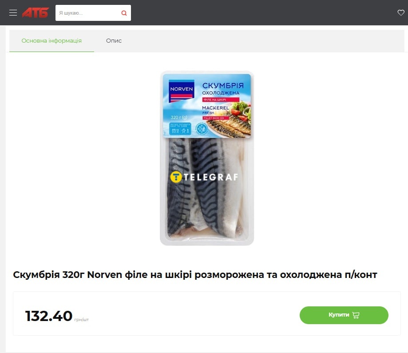Image resolution: width=408 pixels, height=353 pixels.
Task: Click the cart icon inside Купити button
Action: pos(356,315)
